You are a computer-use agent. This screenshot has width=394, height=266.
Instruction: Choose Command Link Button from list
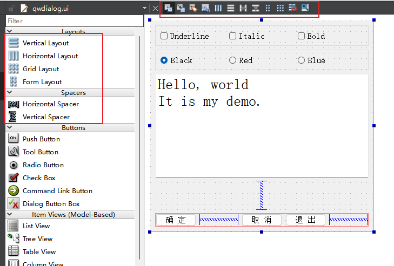(57, 191)
